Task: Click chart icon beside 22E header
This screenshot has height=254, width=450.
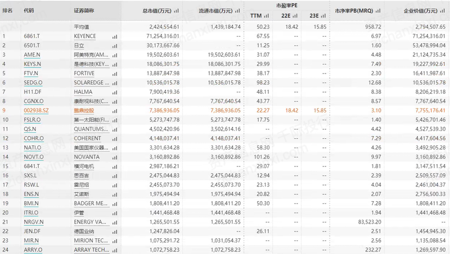Action: 295,16
